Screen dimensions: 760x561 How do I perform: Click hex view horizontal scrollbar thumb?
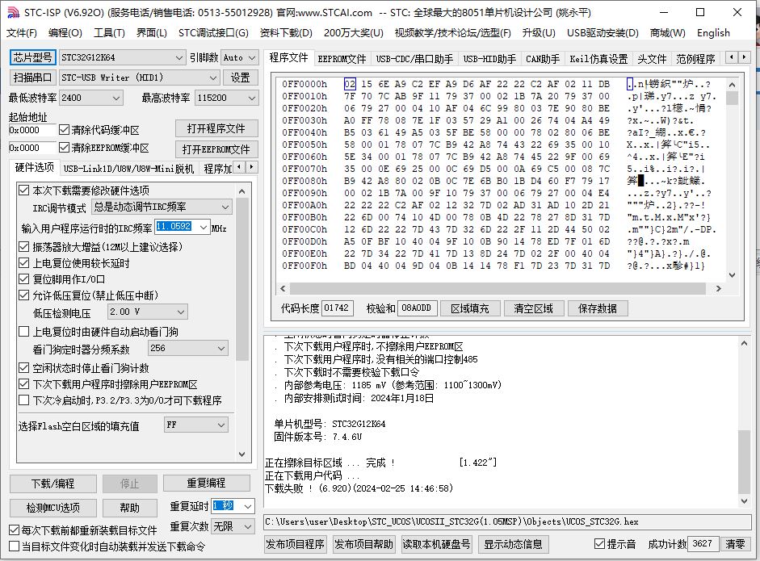point(498,289)
